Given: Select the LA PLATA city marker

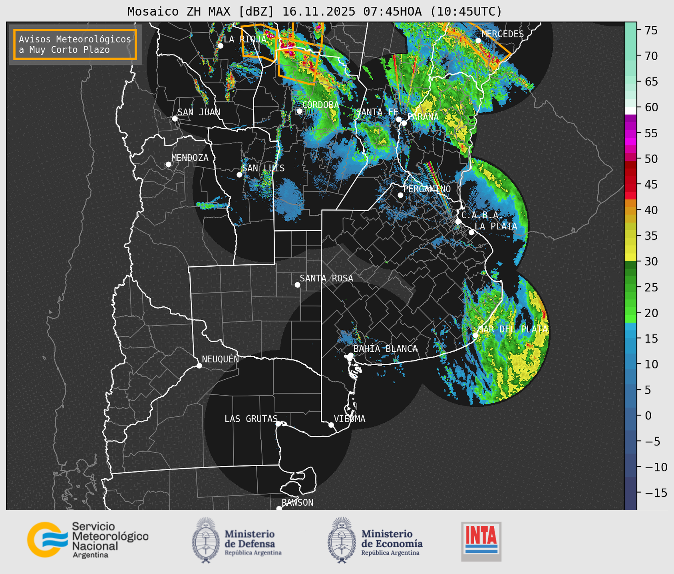Looking at the screenshot, I should [471, 232].
